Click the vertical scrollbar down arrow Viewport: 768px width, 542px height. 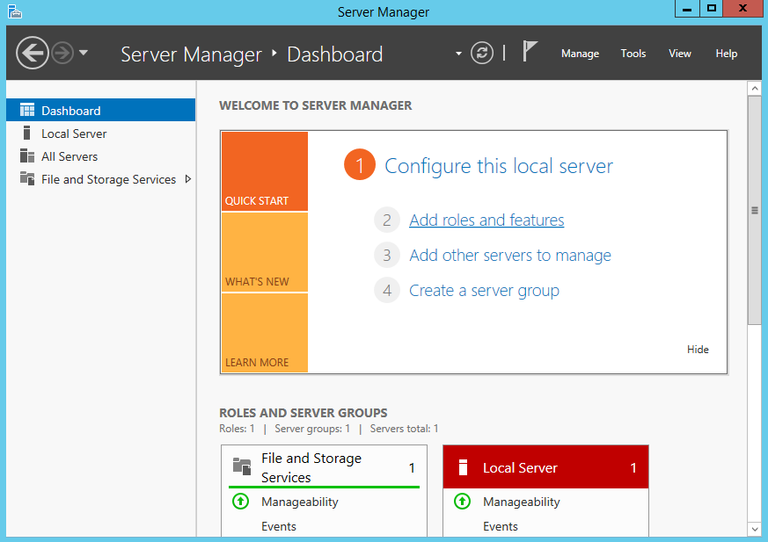pyautogui.click(x=754, y=528)
